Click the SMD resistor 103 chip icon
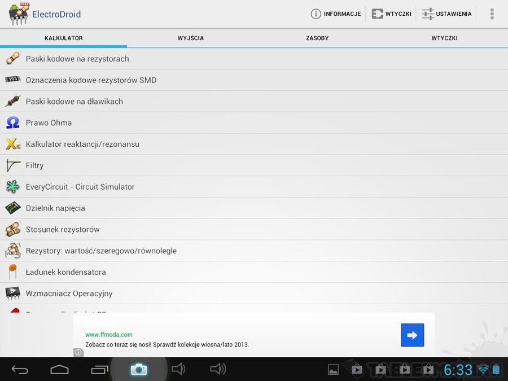Image resolution: width=508 pixels, height=381 pixels. (12, 80)
